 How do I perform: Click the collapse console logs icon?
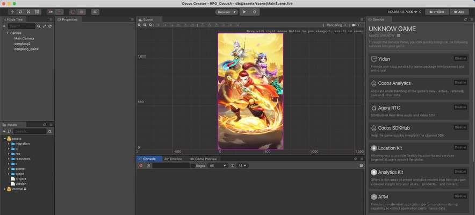361,166
